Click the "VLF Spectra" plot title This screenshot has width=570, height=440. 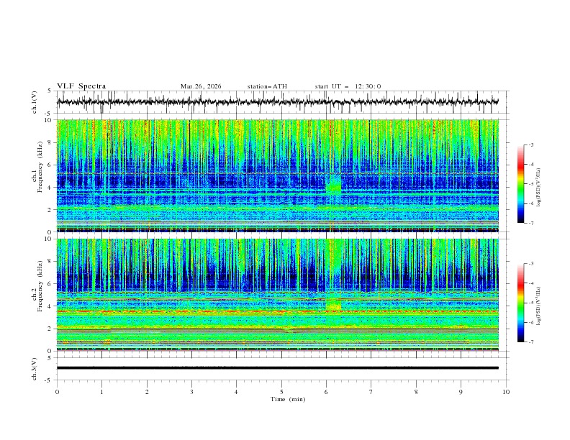point(81,86)
